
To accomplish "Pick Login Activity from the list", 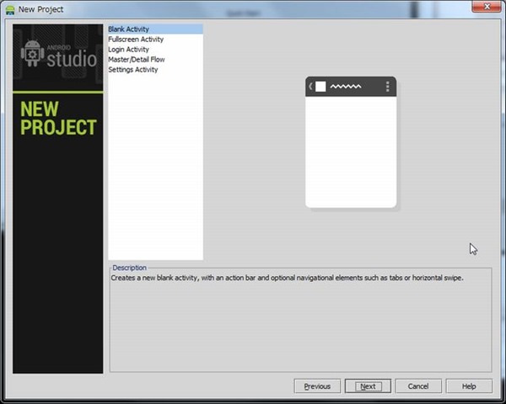I will (x=129, y=50).
